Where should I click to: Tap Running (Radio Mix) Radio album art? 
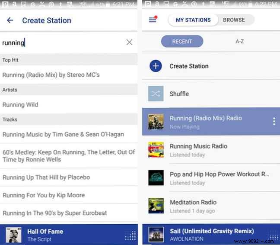pos(156,122)
